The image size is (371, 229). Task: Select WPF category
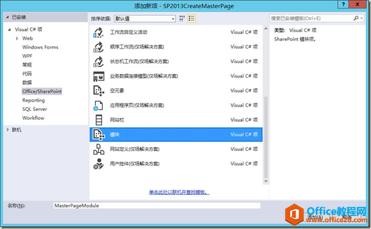click(x=27, y=56)
